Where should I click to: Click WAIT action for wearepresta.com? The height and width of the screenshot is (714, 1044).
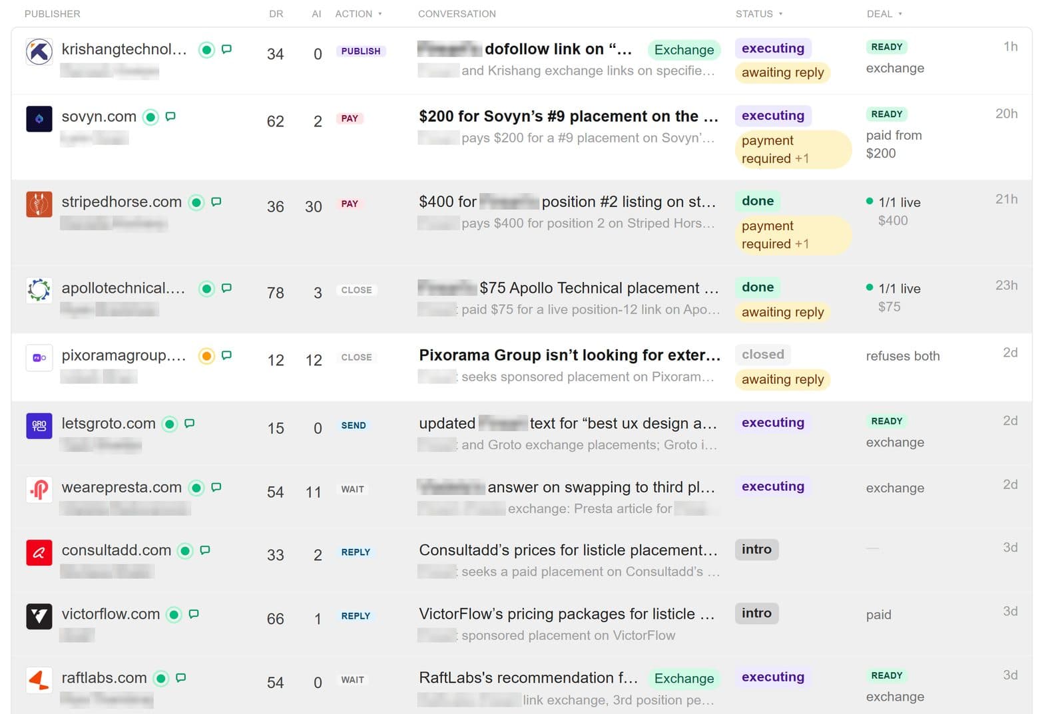[x=352, y=489]
